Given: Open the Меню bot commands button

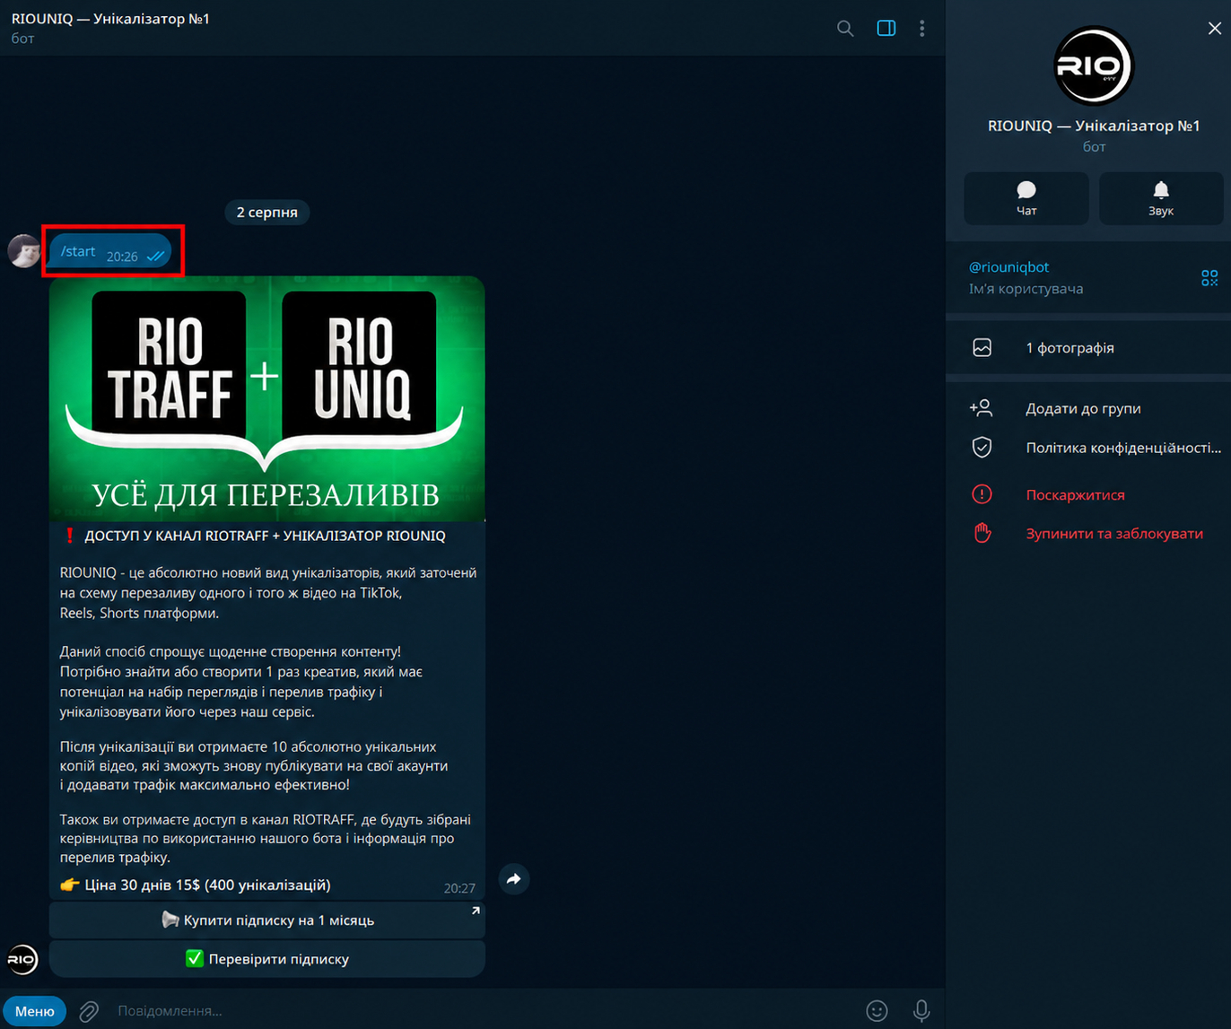Looking at the screenshot, I should click(x=35, y=1011).
